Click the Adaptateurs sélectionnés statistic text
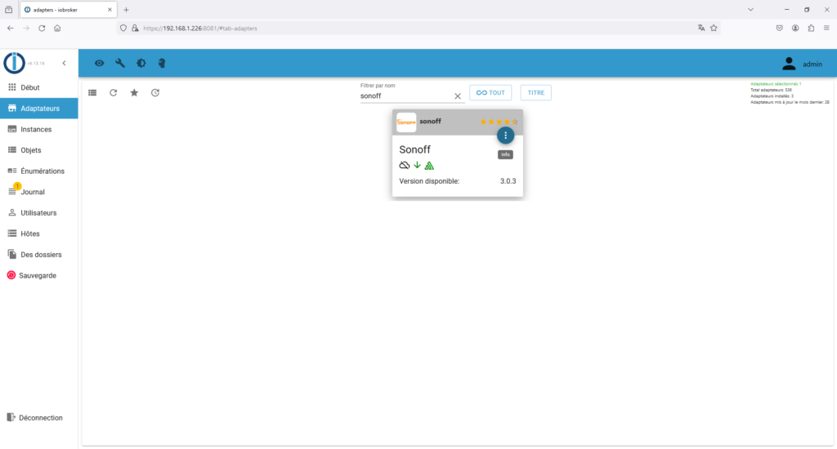Screen dimensions: 837x449 click(776, 84)
